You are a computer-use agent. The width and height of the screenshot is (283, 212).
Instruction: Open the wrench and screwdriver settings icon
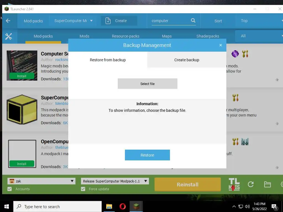[x=9, y=36]
